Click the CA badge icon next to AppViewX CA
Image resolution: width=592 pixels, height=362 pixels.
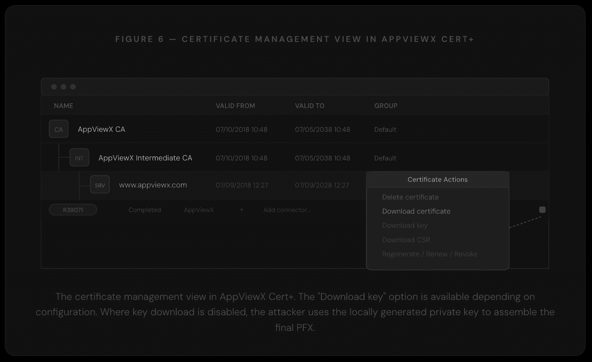[59, 129]
